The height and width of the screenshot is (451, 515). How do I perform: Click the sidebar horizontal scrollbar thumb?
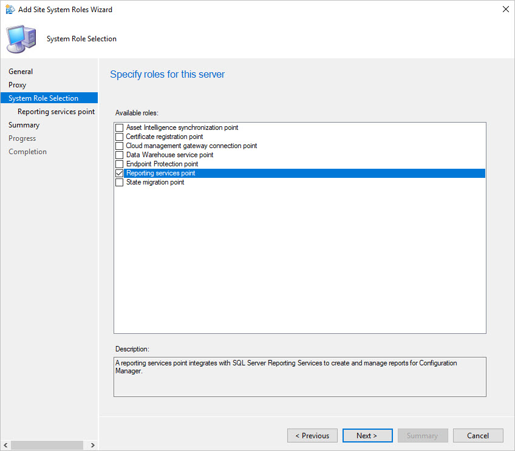click(47, 446)
